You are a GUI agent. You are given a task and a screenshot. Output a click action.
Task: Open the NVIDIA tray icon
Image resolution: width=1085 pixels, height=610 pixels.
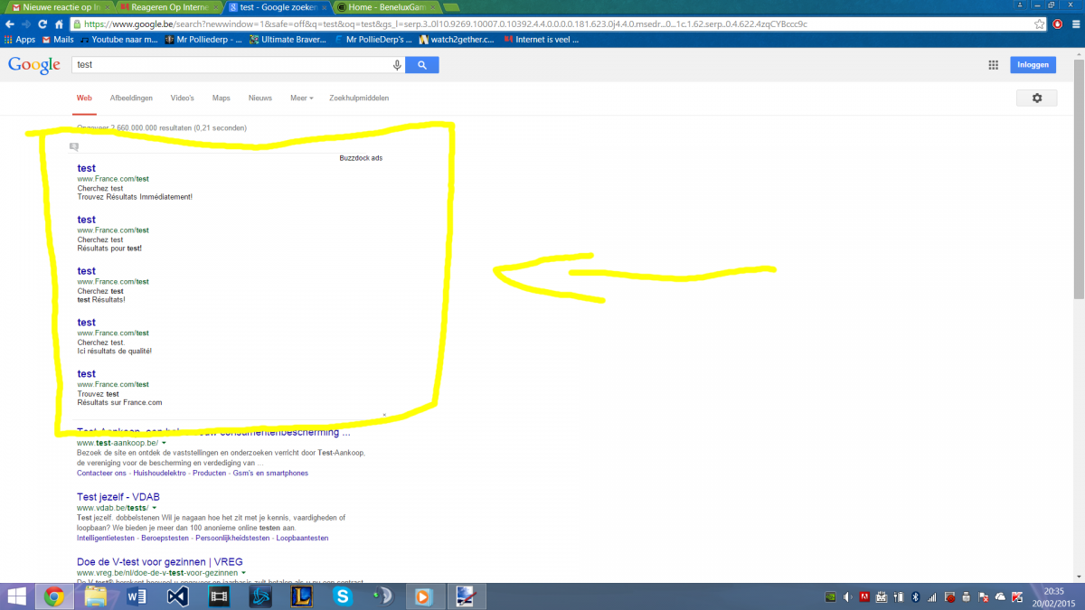point(831,596)
